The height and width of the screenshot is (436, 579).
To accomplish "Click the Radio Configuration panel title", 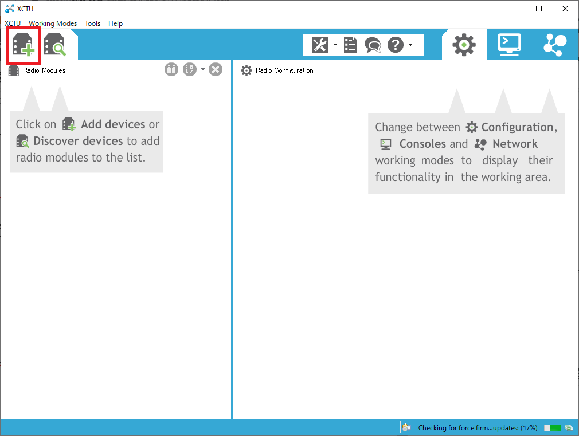I will click(284, 70).
